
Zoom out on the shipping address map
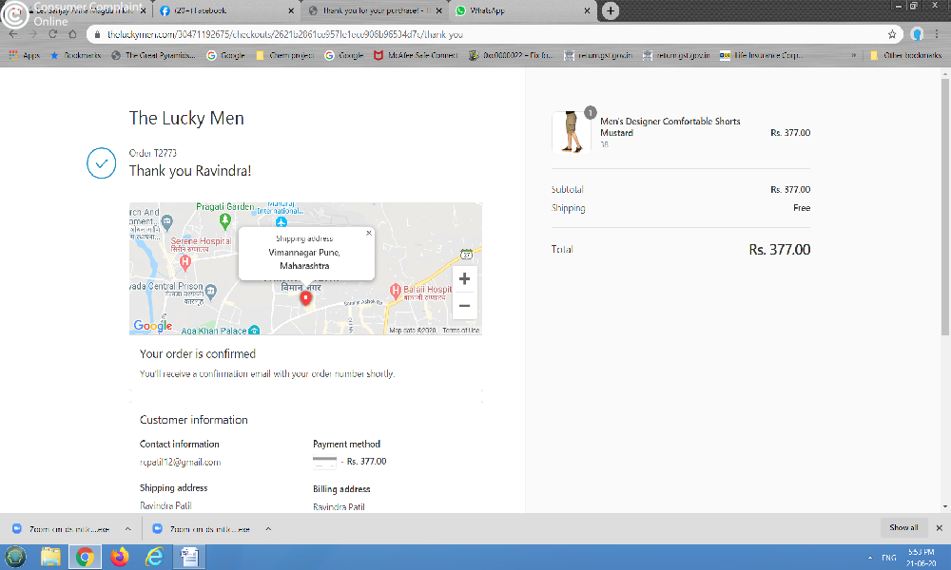click(465, 306)
